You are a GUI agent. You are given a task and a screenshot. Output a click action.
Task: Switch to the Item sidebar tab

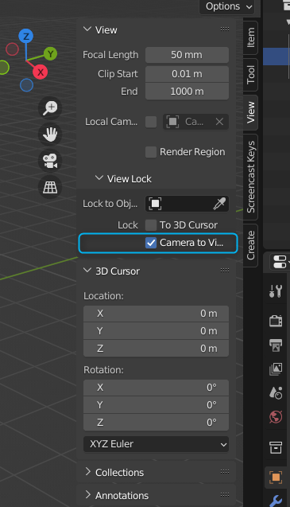[x=250, y=37]
